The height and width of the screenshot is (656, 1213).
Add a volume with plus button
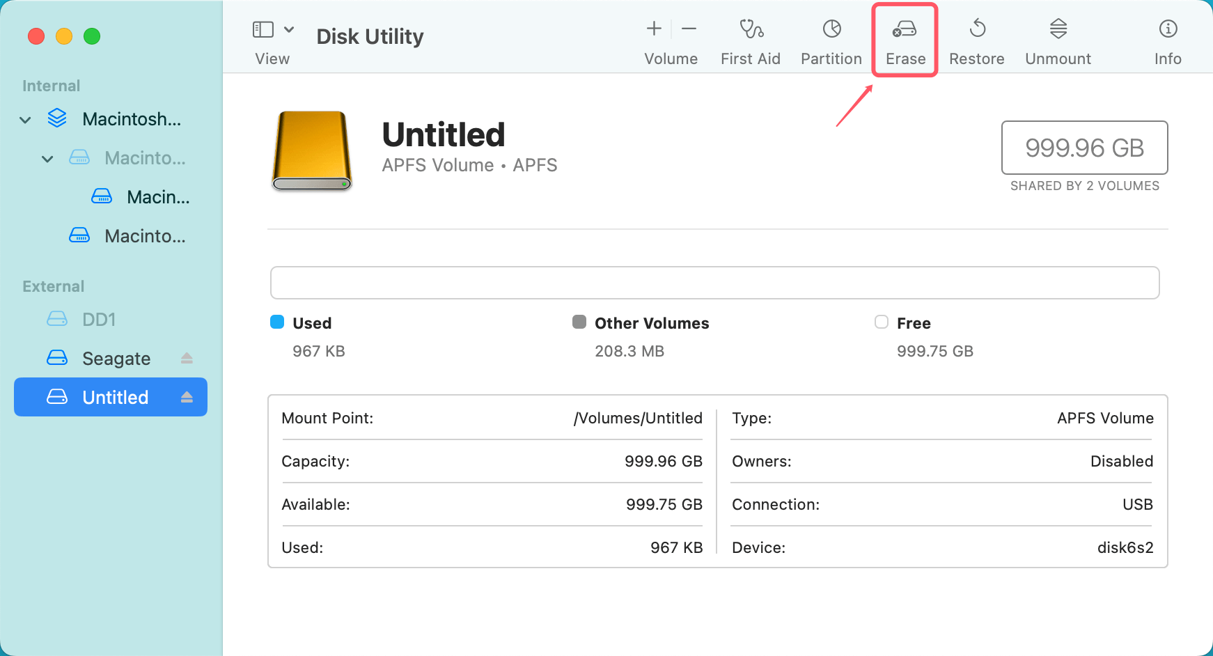pos(653,29)
